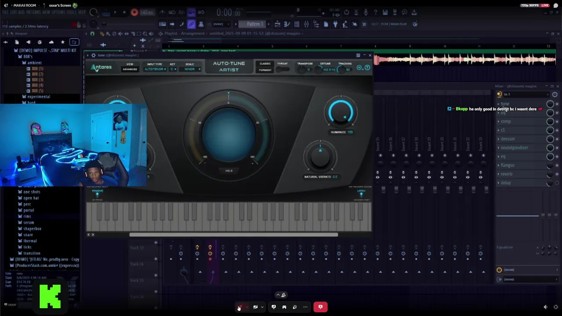Click the tempo field showing 140

pos(147,12)
